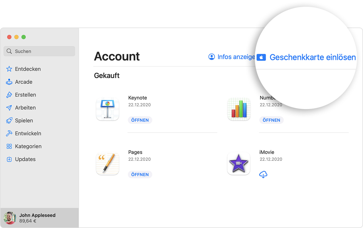Click the Pages purchase date 22.12.2020
Viewport: 363px width, 228px height.
(x=139, y=159)
